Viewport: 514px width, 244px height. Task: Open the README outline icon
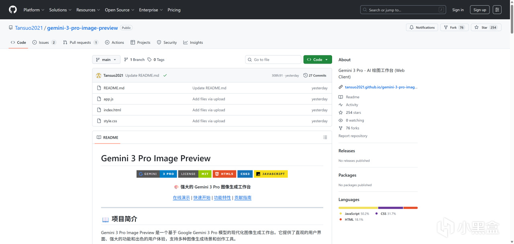(x=325, y=137)
